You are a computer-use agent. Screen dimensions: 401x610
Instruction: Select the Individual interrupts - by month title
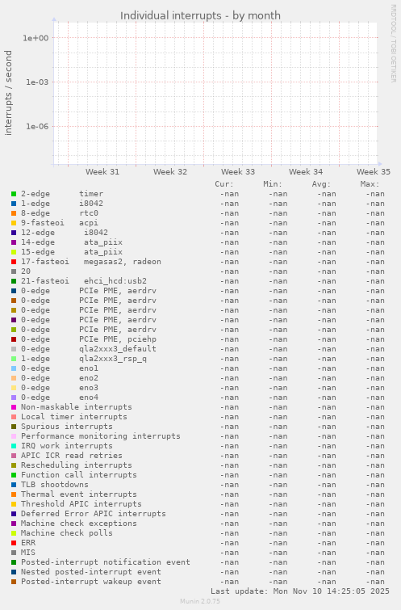pos(200,15)
